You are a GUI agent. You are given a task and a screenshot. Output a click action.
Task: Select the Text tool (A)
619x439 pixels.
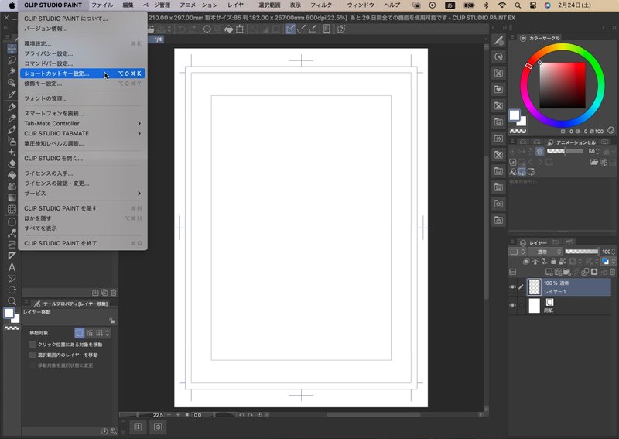pyautogui.click(x=12, y=268)
